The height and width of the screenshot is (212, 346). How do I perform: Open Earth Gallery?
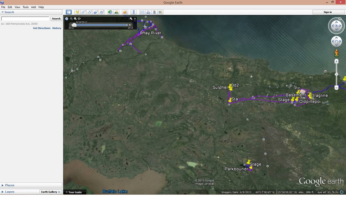[51, 192]
